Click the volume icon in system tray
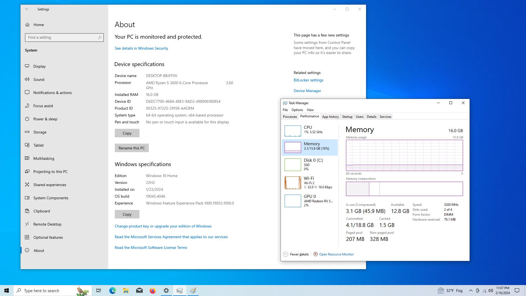The image size is (526, 296). (491, 291)
